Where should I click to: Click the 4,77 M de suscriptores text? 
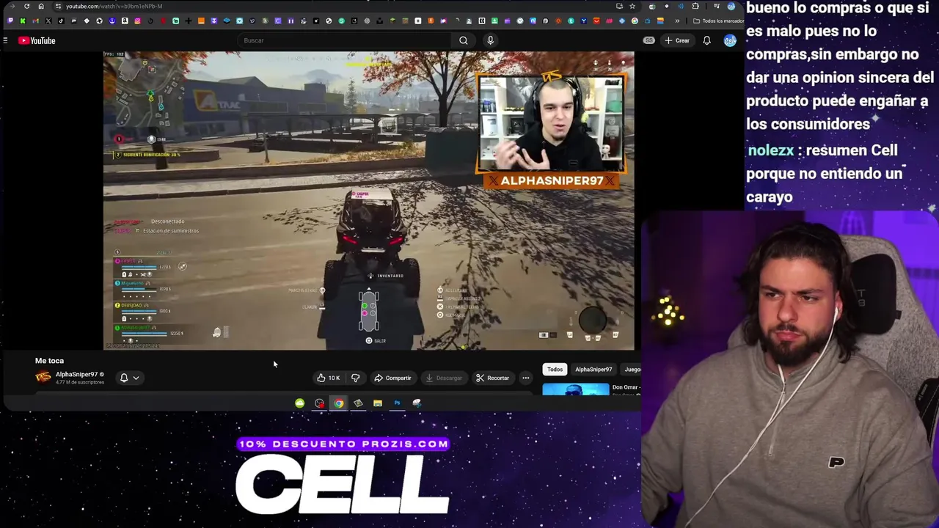point(80,382)
